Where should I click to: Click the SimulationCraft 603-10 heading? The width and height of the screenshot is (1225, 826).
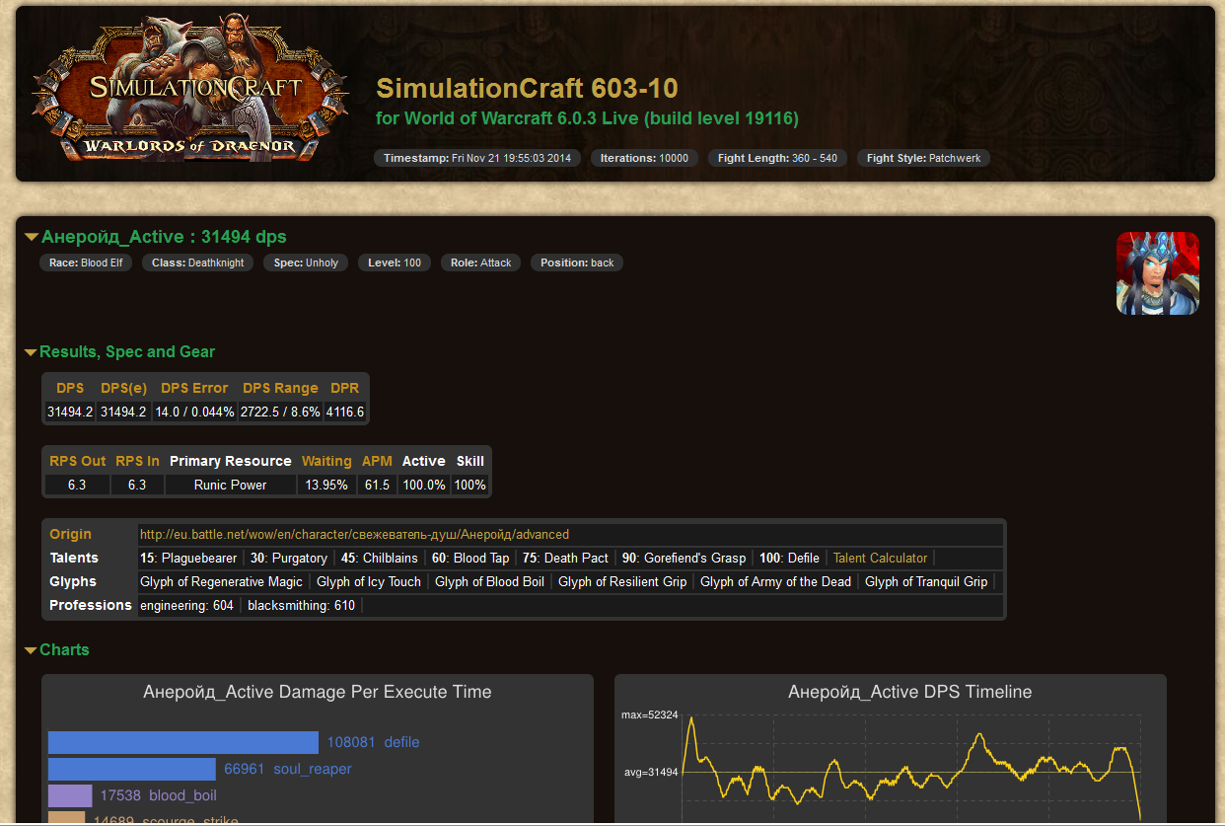point(527,88)
